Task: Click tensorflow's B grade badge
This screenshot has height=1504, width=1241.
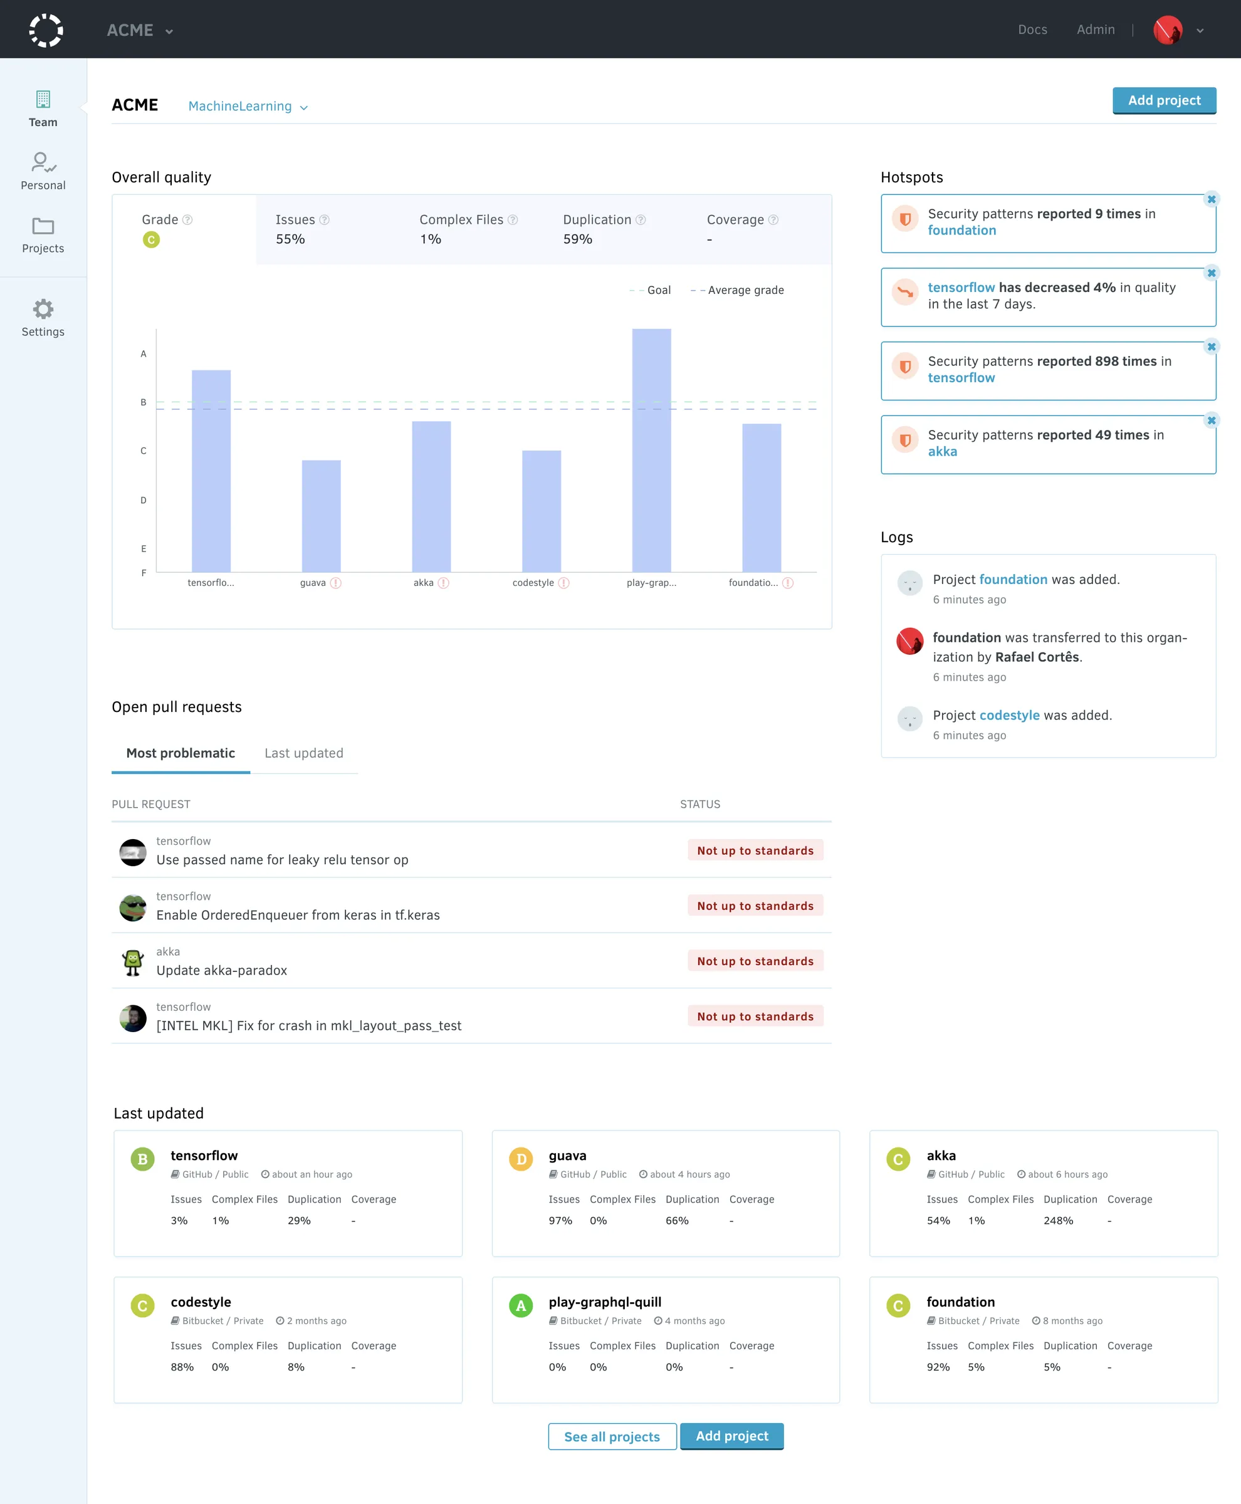Action: pyautogui.click(x=142, y=1159)
